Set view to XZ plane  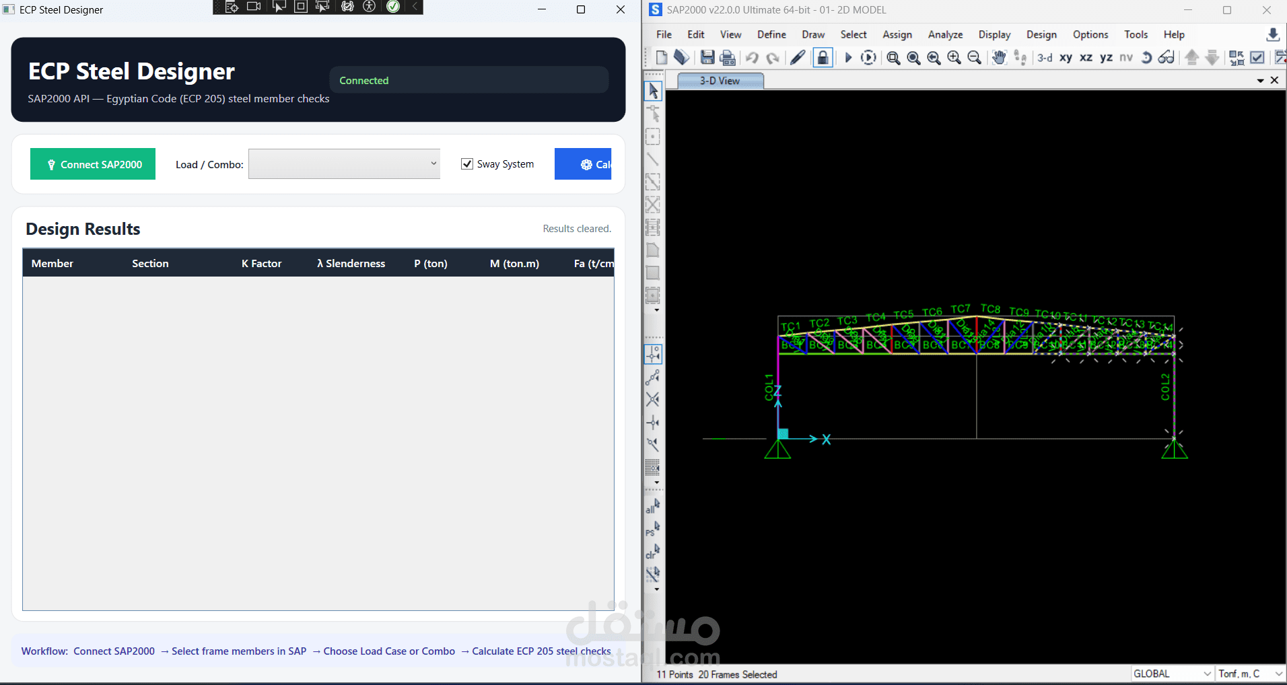tap(1086, 58)
